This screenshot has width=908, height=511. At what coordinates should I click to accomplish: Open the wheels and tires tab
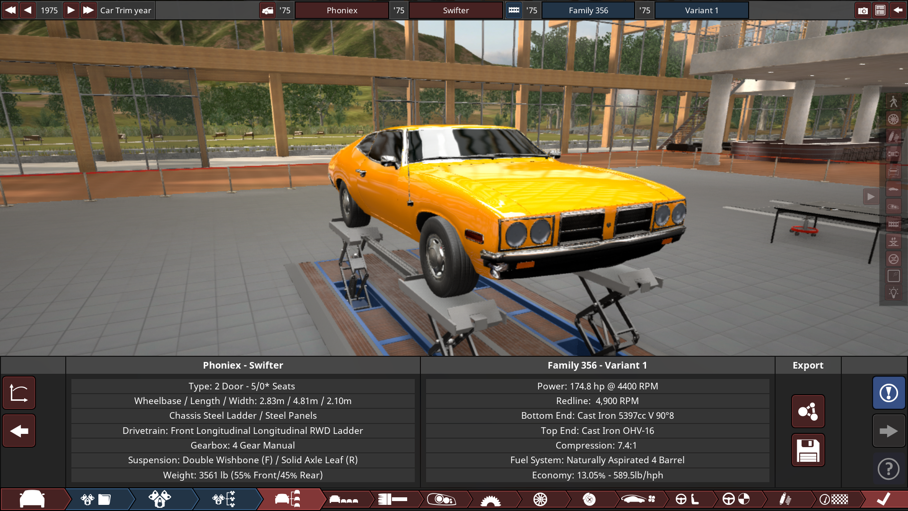540,499
